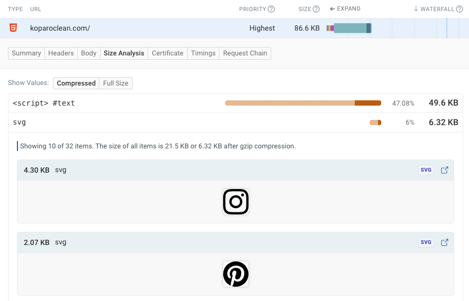Open the Instagram SVG in new window
The height and width of the screenshot is (301, 469).
(x=445, y=170)
